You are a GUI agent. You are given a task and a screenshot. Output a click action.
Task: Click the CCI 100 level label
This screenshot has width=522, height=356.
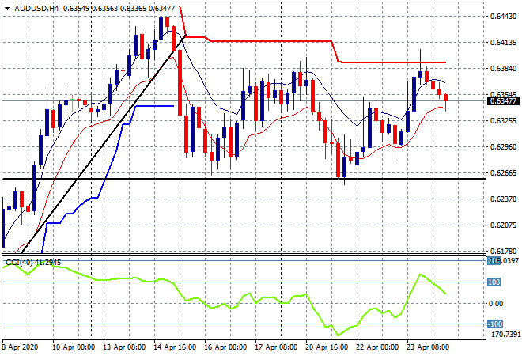tap(494, 282)
